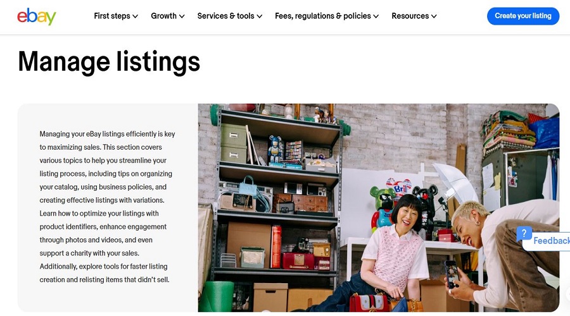Expand the Fees, regulations & policies chevron

(x=376, y=16)
